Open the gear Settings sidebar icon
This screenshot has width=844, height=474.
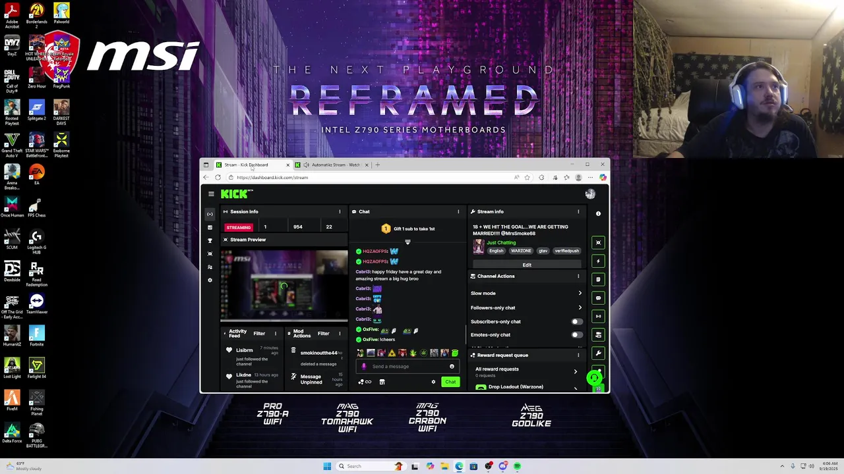point(210,280)
